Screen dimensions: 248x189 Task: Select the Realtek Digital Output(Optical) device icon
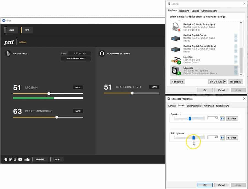coord(176,49)
